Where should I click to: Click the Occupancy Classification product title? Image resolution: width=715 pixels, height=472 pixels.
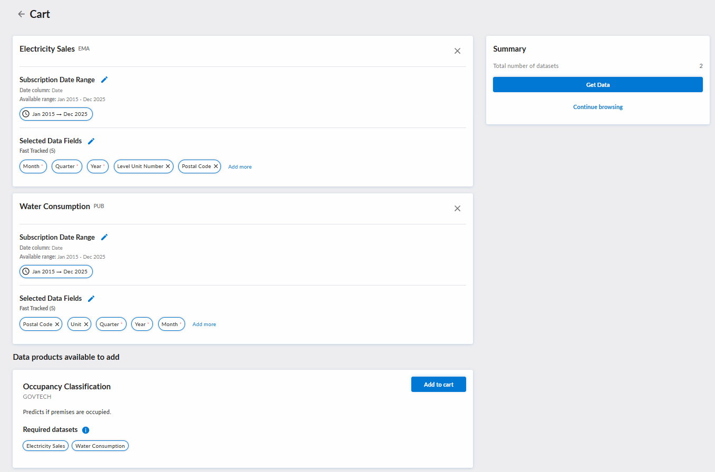tap(67, 387)
